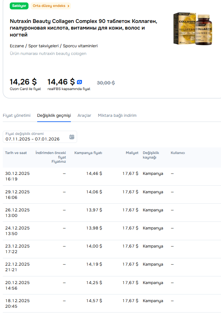Click the 14,26 $ Ozon Card price
This screenshot has width=221, height=315.
23,82
